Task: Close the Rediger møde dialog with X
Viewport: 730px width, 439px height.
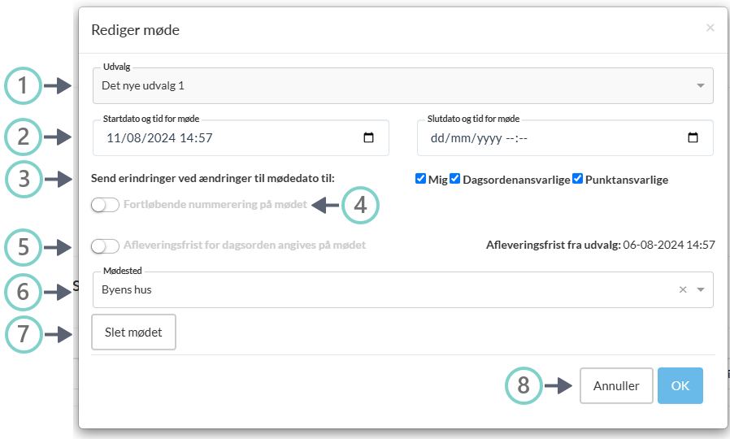Action: point(710,28)
